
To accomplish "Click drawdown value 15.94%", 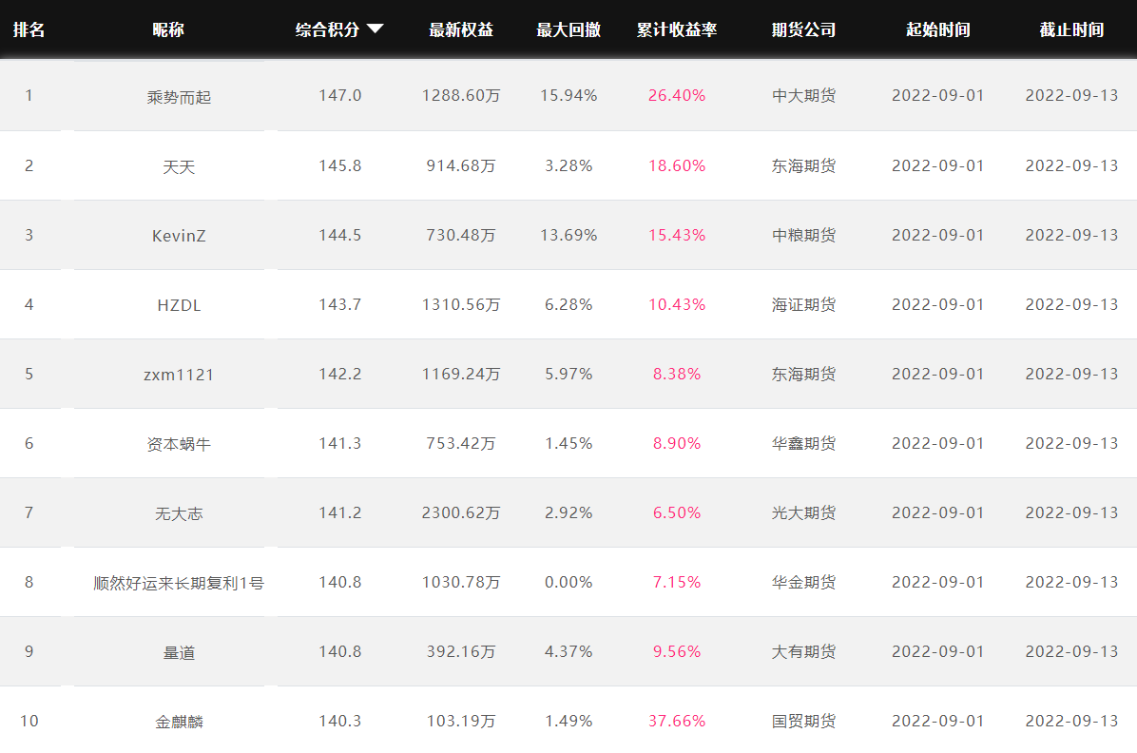I will (x=568, y=96).
